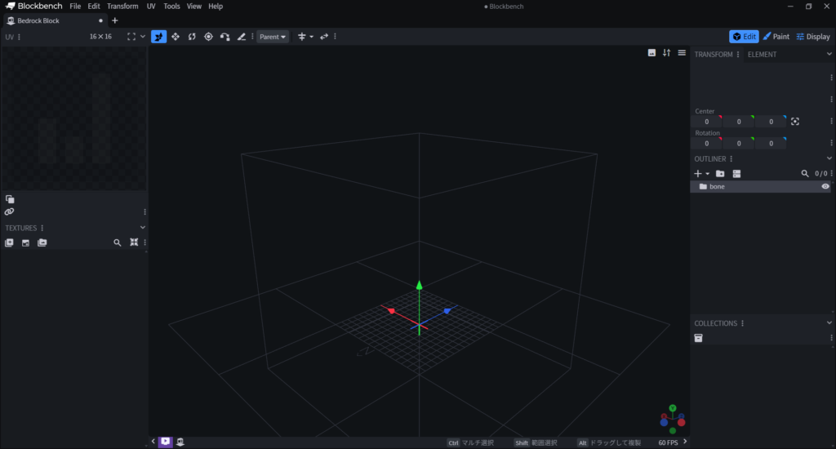Switch to Paint mode

tap(776, 37)
